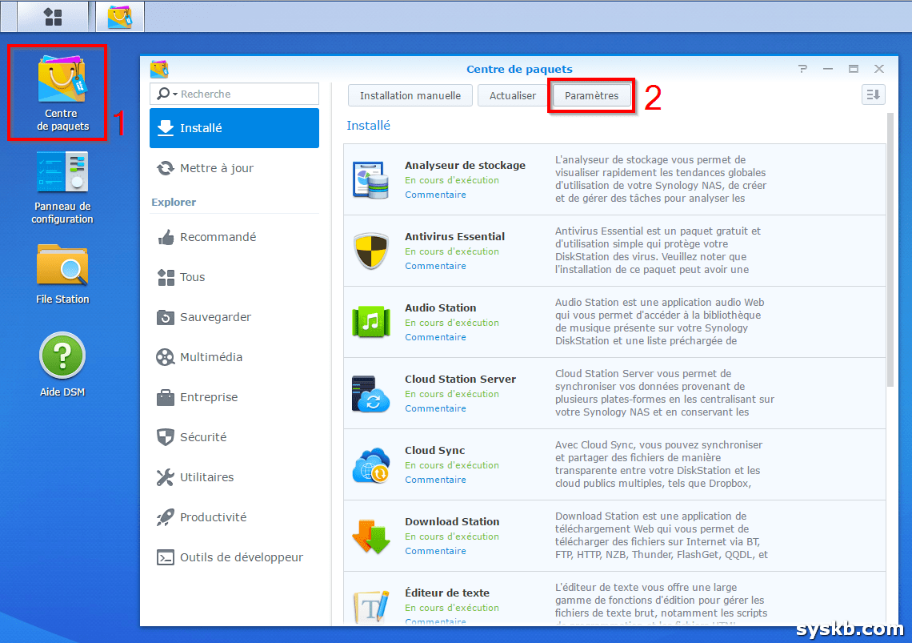Click the Paramètres button
The image size is (912, 643).
(591, 94)
